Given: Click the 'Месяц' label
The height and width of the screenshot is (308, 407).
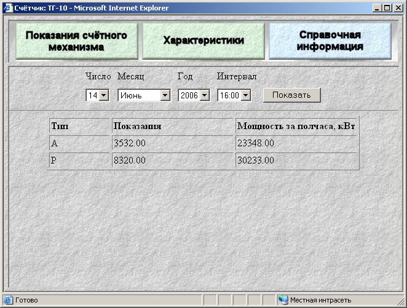Looking at the screenshot, I should [x=130, y=76].
